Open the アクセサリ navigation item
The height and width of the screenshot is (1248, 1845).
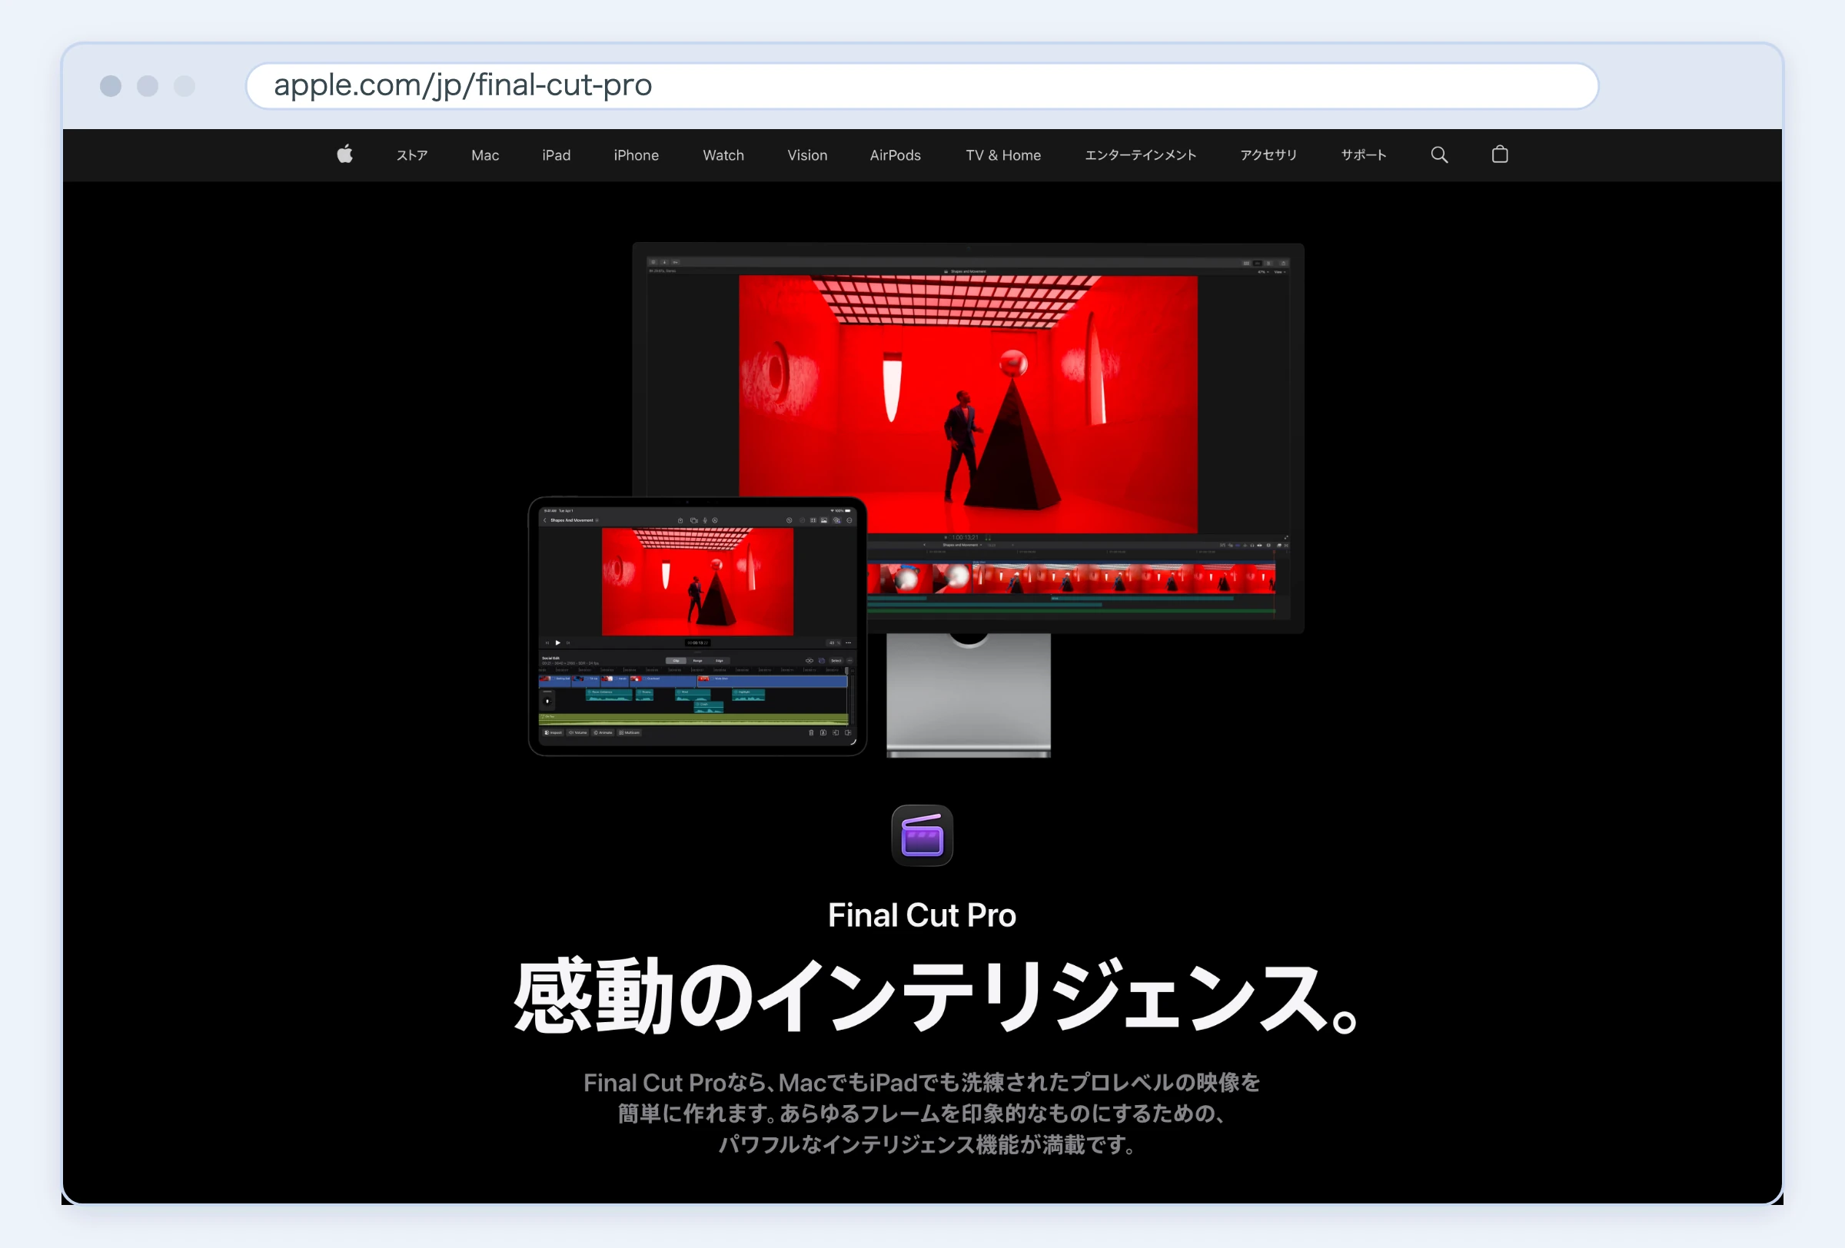[1268, 155]
